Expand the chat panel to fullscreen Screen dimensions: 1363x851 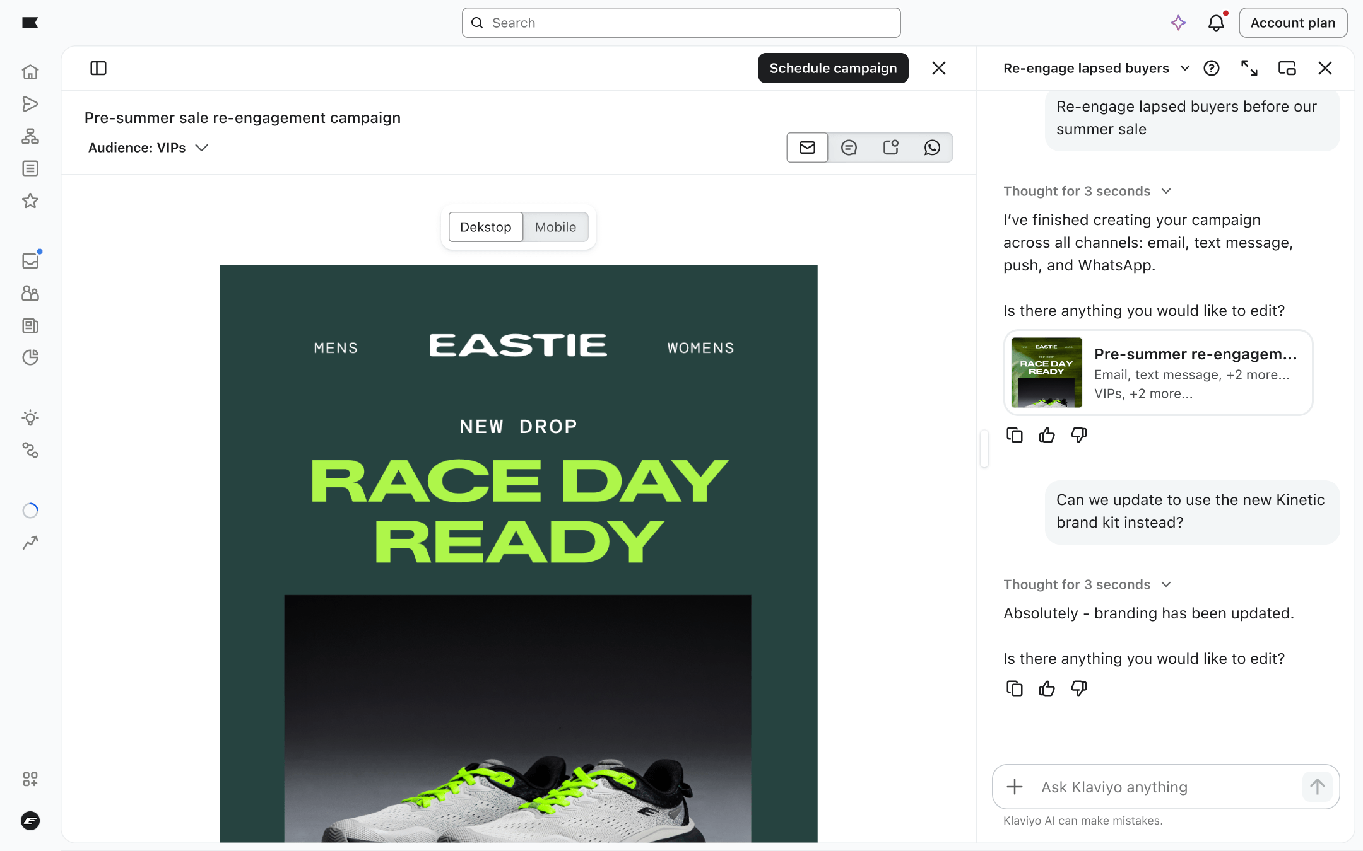tap(1249, 68)
